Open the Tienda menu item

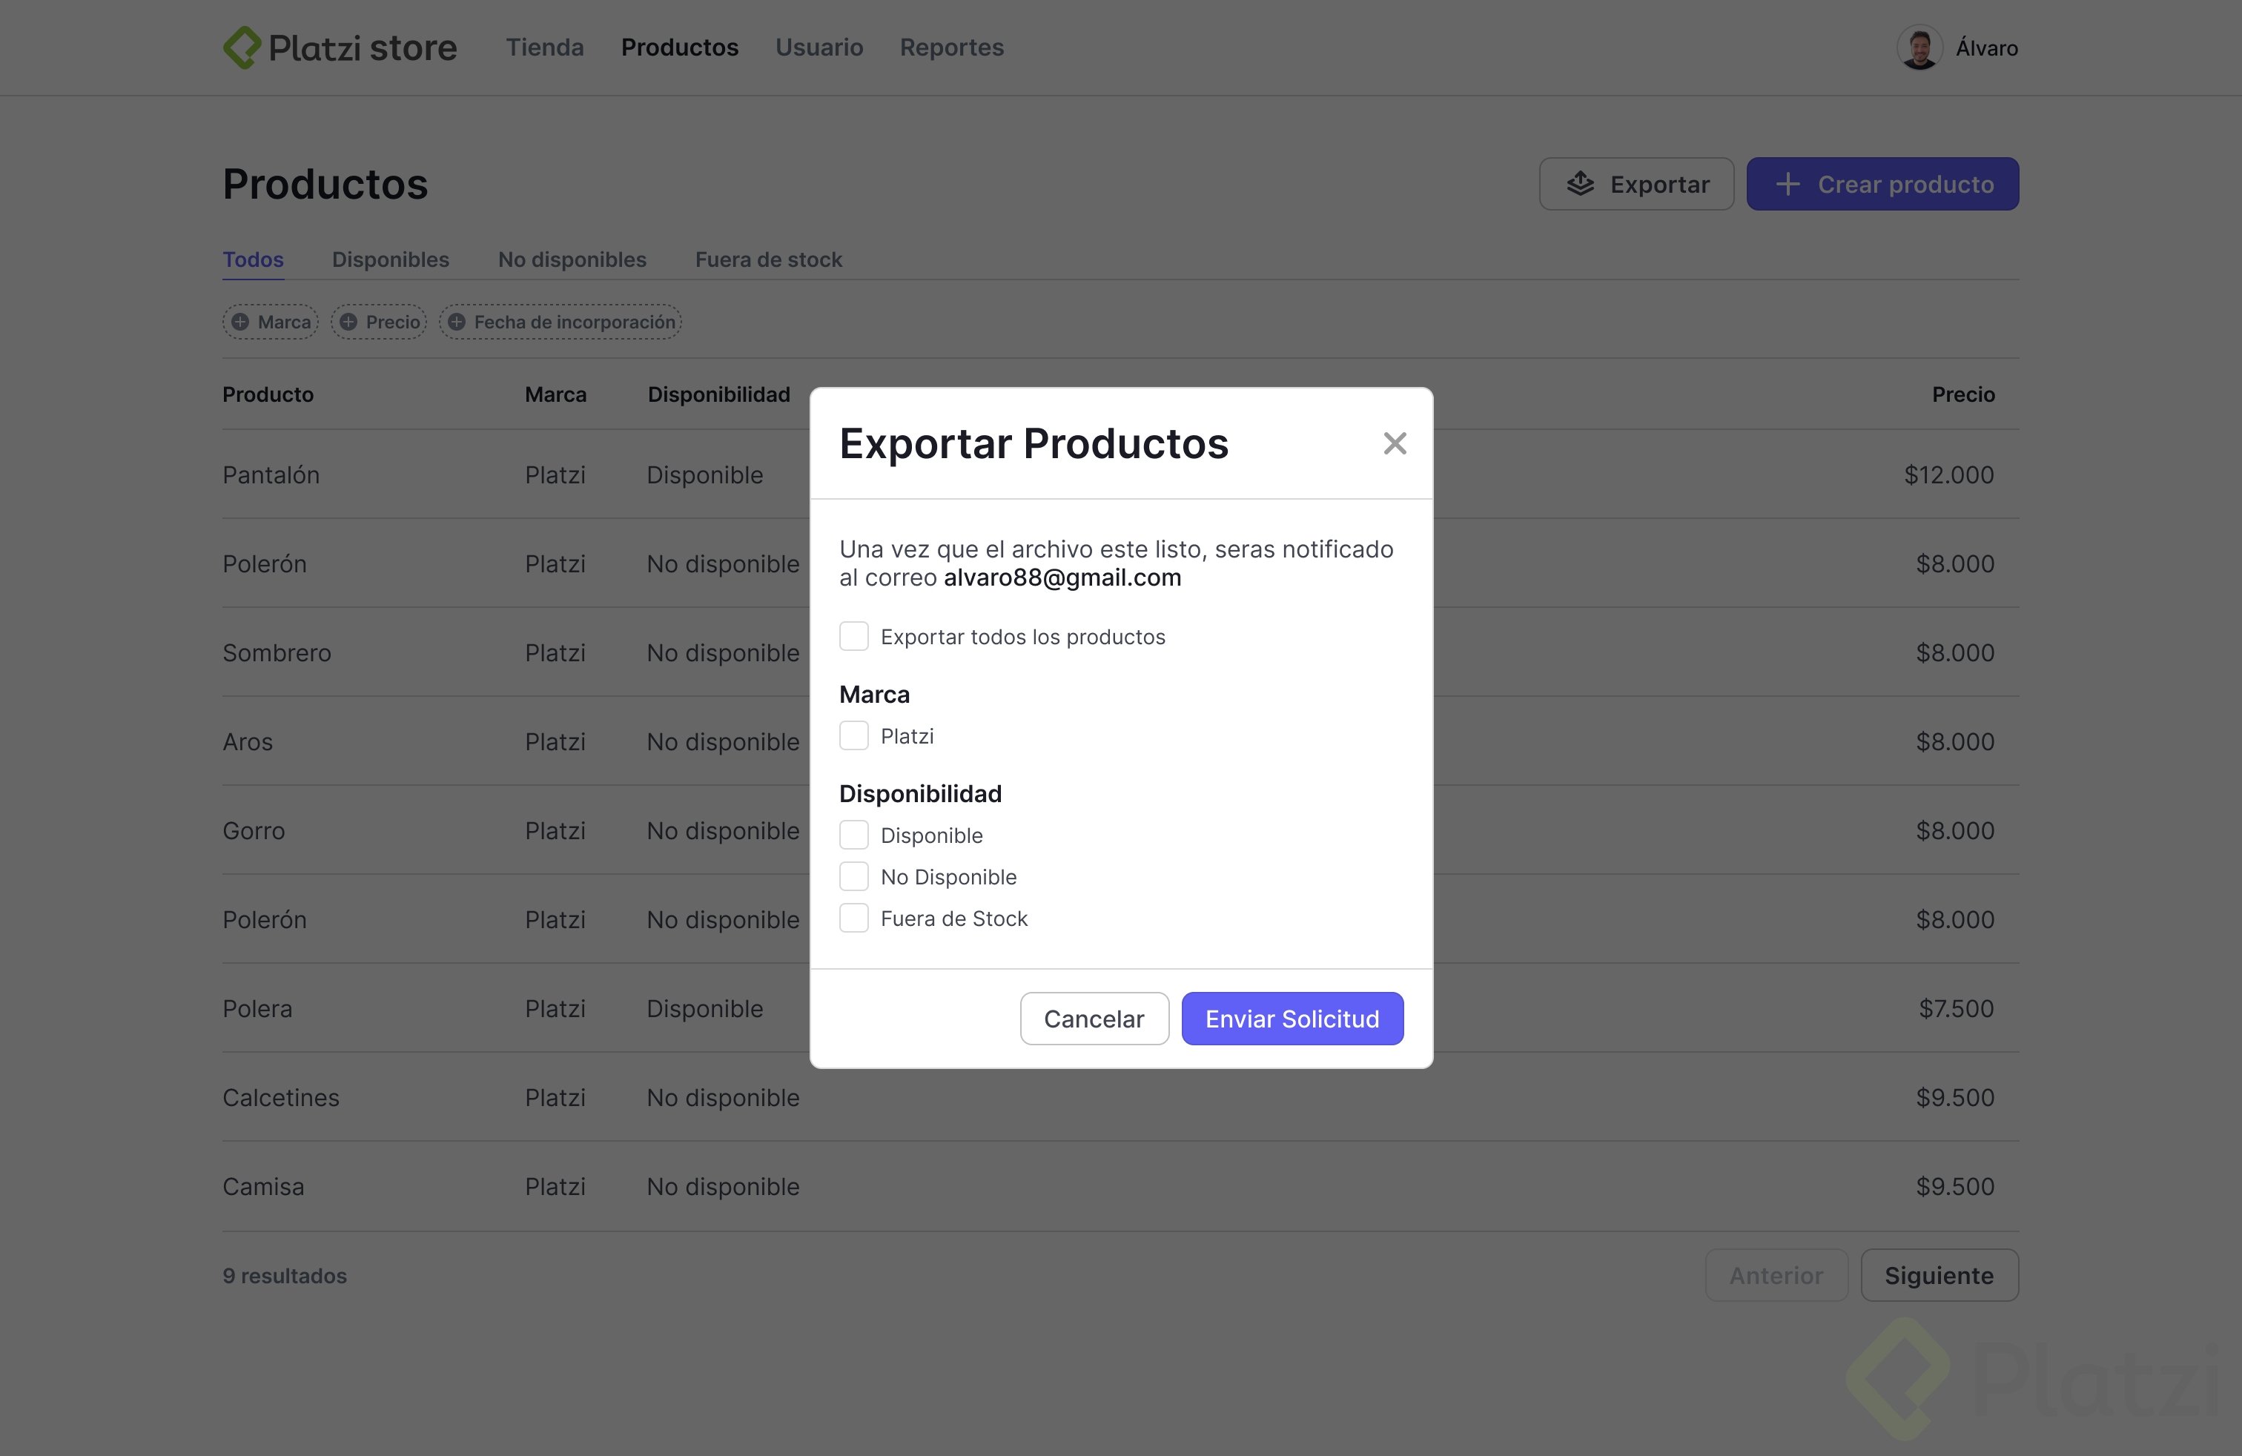[x=544, y=47]
